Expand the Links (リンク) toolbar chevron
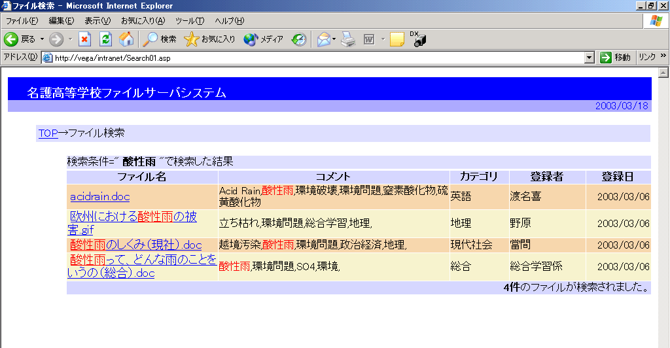Viewport: 670px width, 348px height. (663, 56)
